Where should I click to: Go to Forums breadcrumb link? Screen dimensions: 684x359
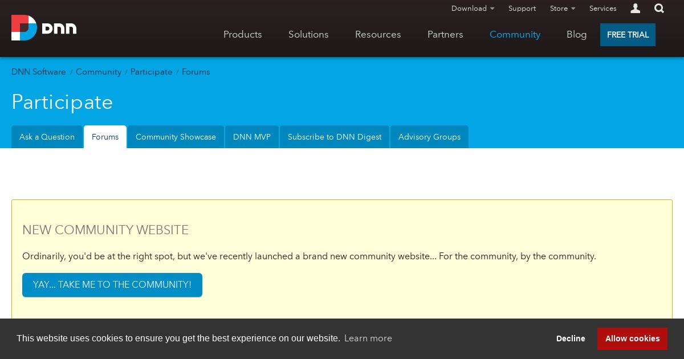196,72
